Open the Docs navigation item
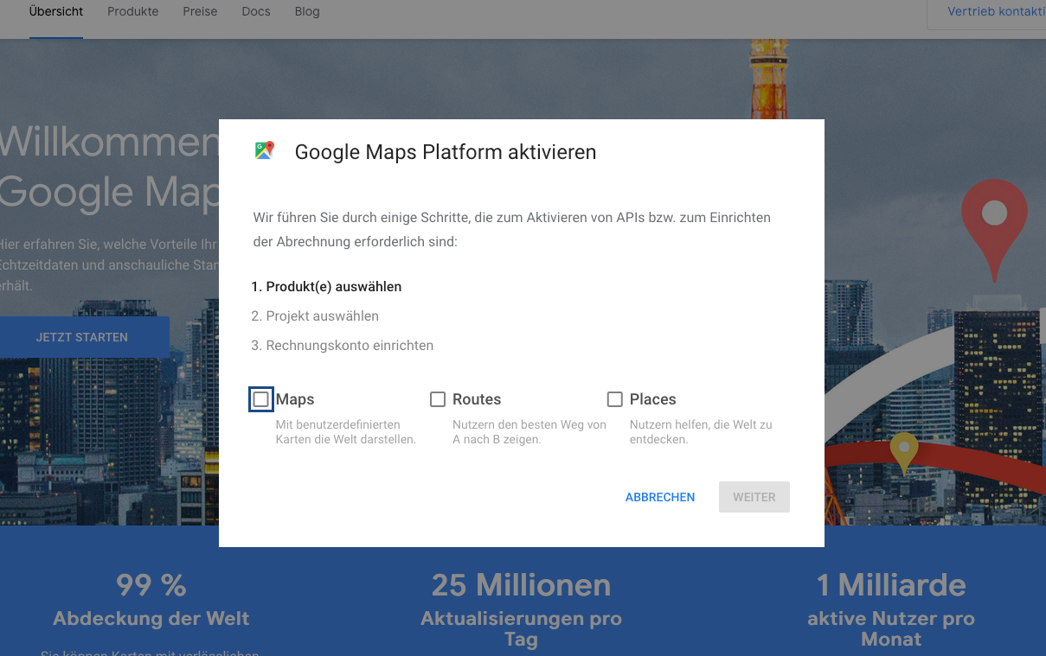The image size is (1046, 656). pos(256,12)
